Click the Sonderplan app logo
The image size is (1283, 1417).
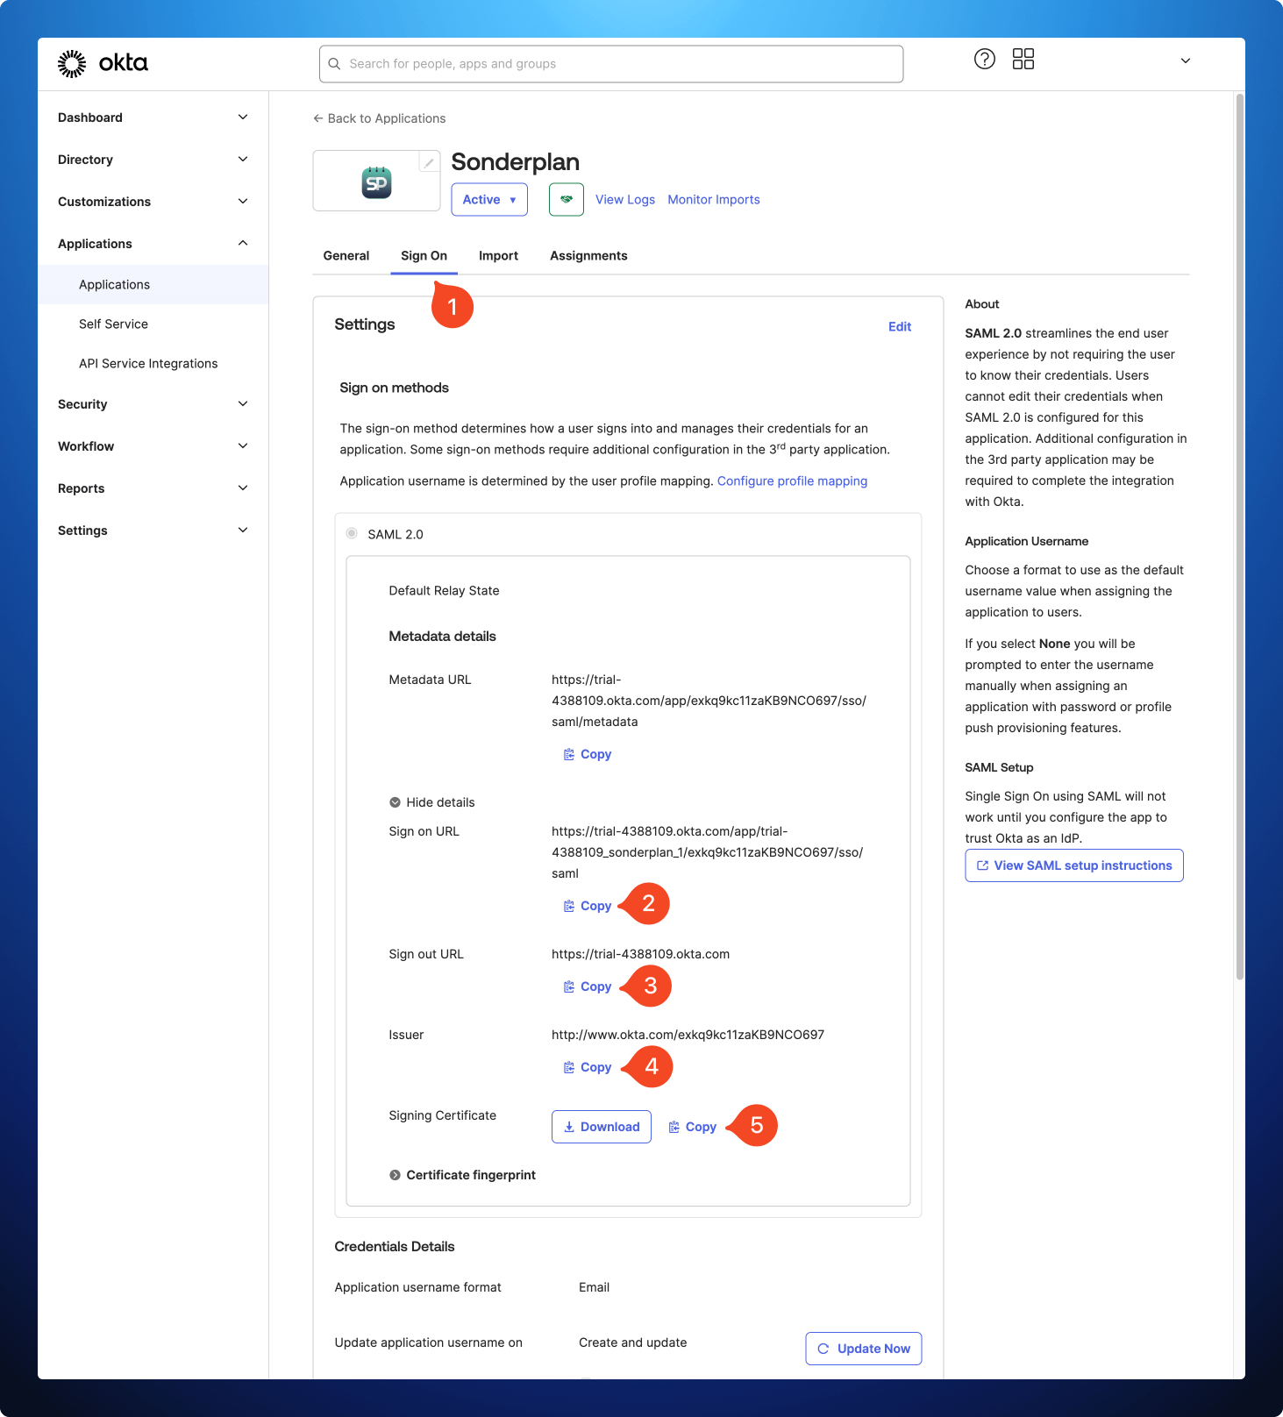pos(377,182)
